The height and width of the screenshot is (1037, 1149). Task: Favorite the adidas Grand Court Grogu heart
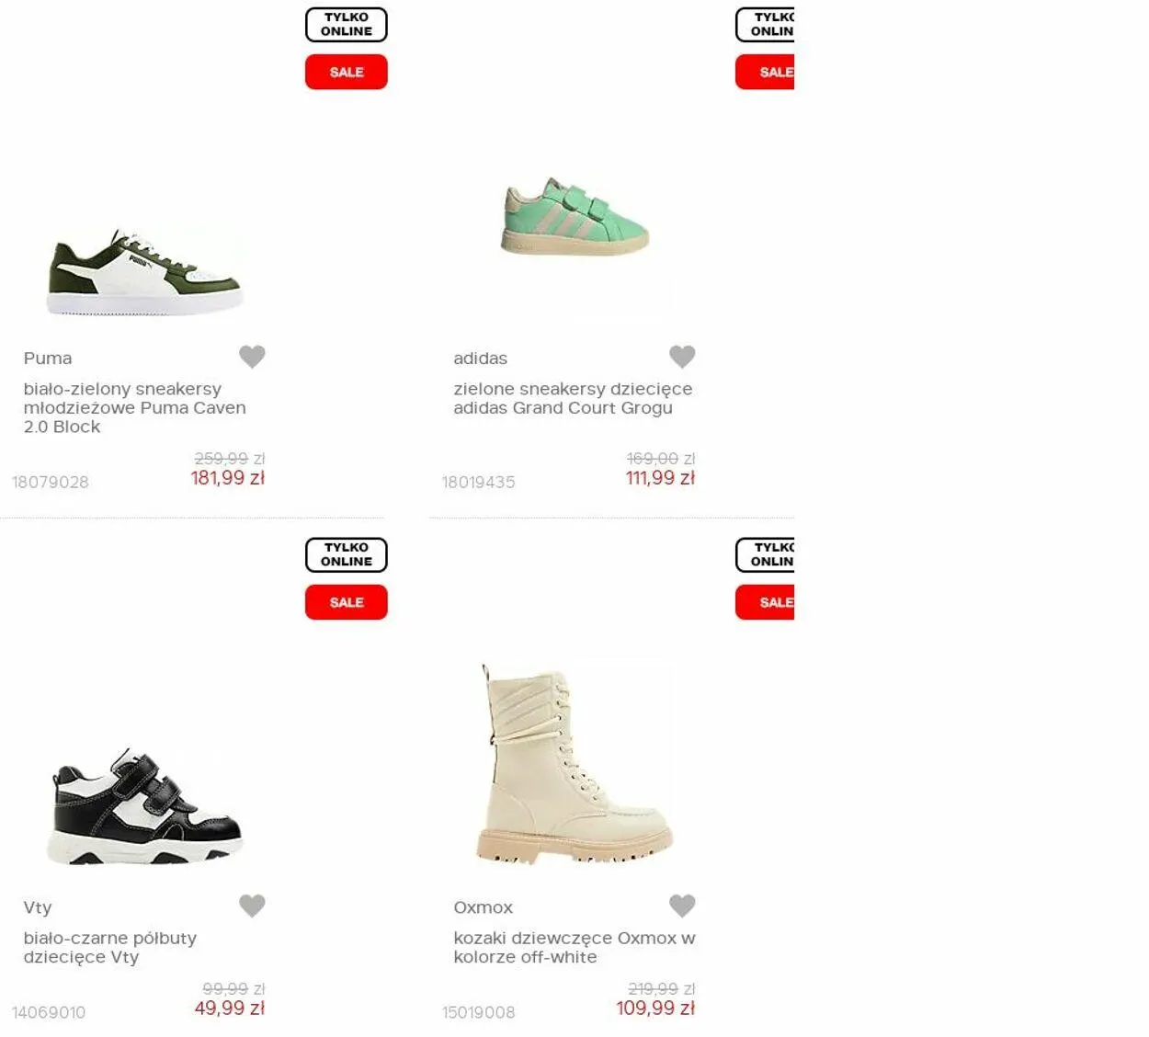point(682,356)
